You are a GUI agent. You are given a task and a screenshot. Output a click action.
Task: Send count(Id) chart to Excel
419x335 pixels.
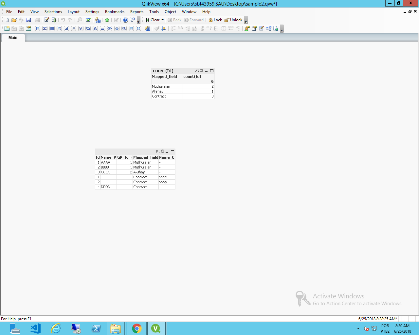click(x=202, y=71)
